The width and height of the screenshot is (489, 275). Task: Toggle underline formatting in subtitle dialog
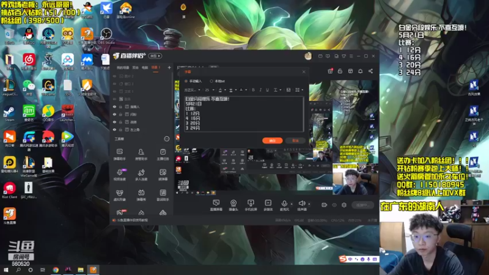tap(267, 90)
